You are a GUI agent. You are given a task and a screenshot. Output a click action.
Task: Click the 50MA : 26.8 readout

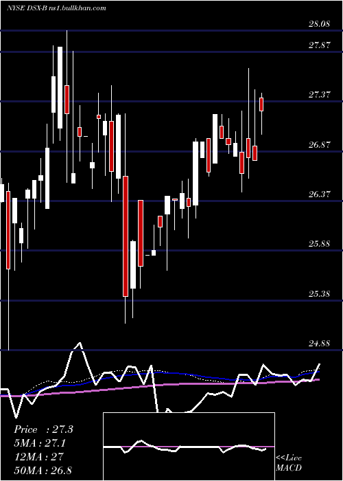point(43,470)
